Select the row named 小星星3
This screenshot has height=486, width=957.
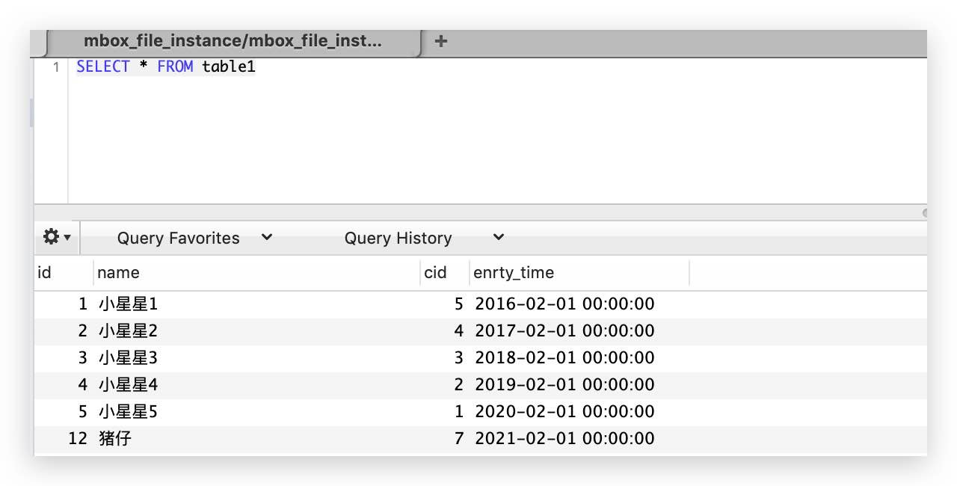click(x=480, y=358)
